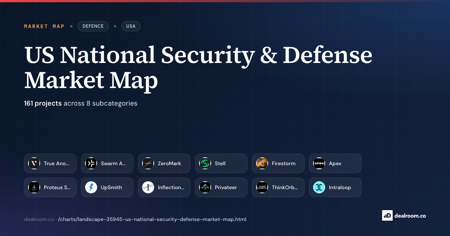Click the dealroom.co footer link text

pyautogui.click(x=39, y=219)
